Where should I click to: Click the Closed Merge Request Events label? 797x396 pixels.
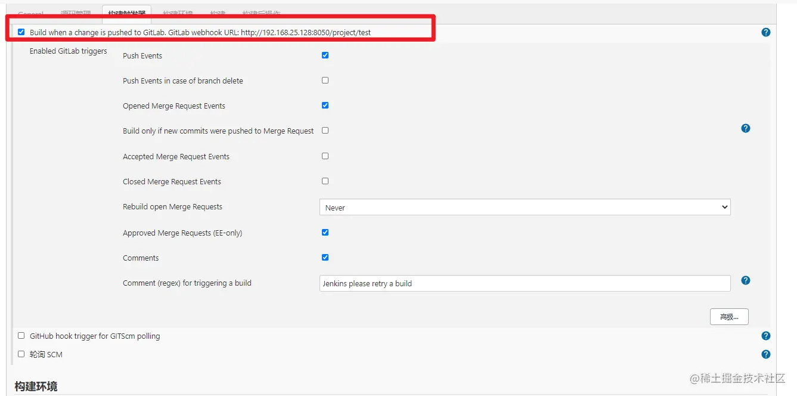[x=172, y=182]
